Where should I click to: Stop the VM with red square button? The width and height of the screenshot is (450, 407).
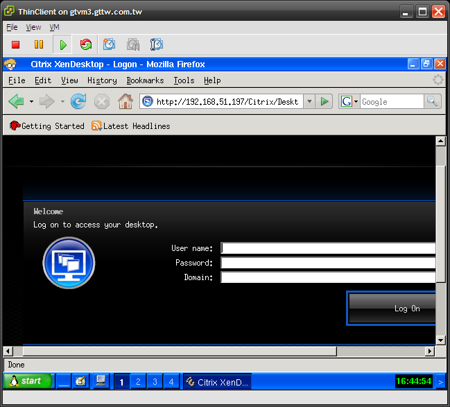[x=15, y=44]
